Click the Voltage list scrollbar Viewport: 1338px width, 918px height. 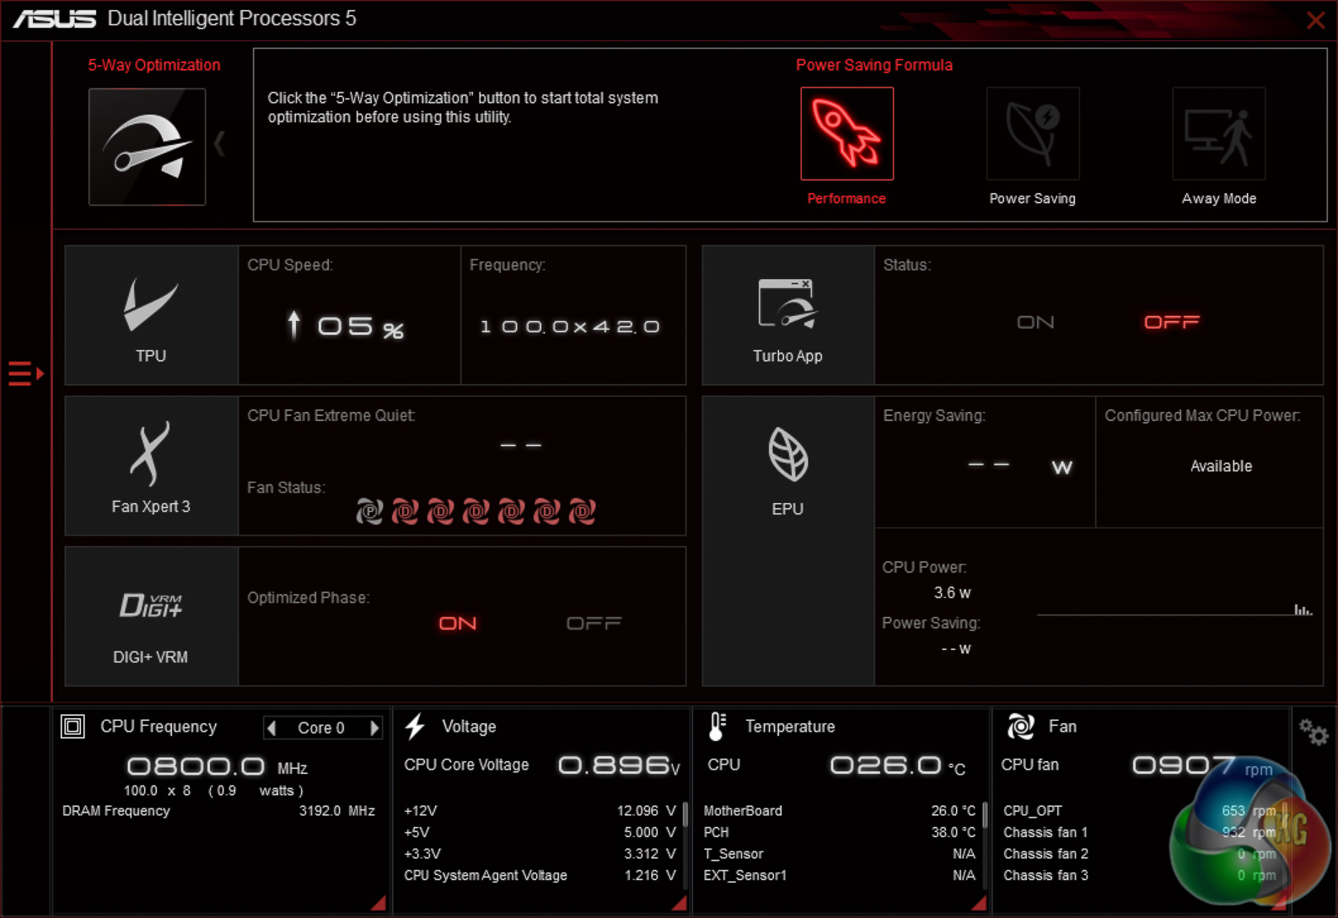[685, 814]
